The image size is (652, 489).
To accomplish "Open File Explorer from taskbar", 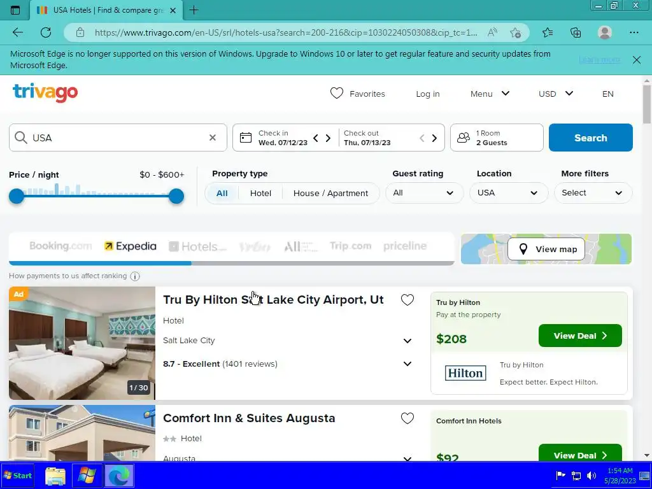I will 55,476.
